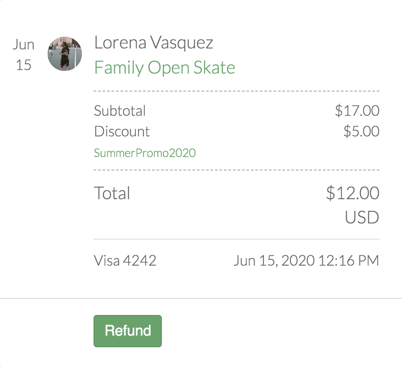This screenshot has height=367, width=402.
Task: Open the Family Open Skate link
Action: click(x=165, y=68)
